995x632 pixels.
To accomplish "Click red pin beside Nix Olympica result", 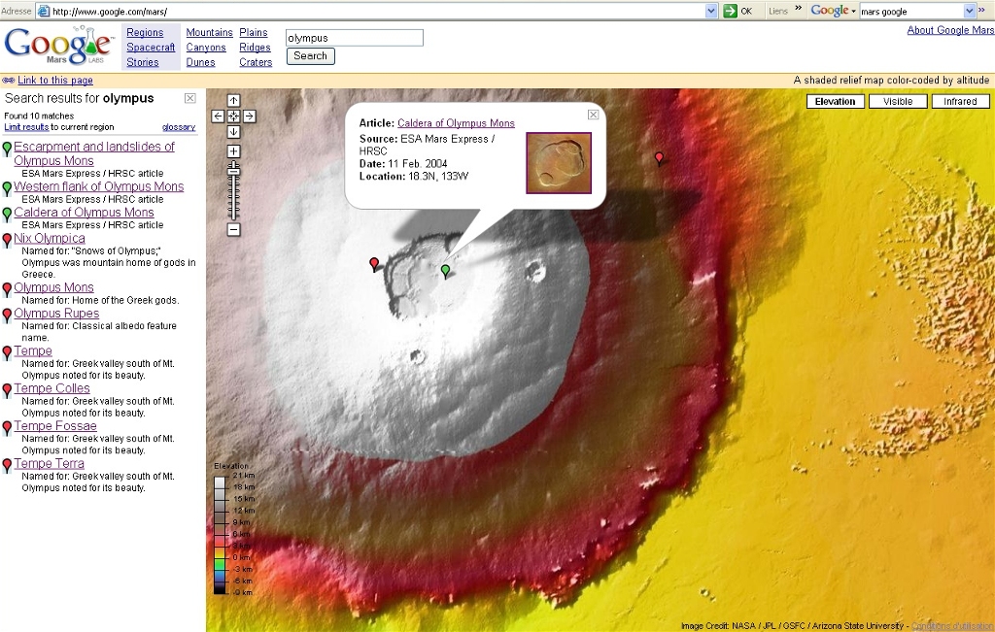I will coord(7,240).
